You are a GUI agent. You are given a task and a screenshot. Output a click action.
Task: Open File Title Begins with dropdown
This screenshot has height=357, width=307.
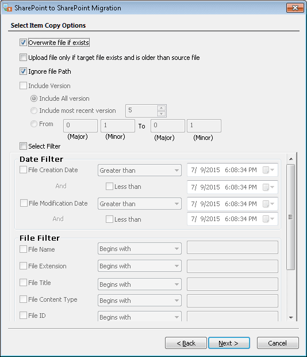[140, 284]
